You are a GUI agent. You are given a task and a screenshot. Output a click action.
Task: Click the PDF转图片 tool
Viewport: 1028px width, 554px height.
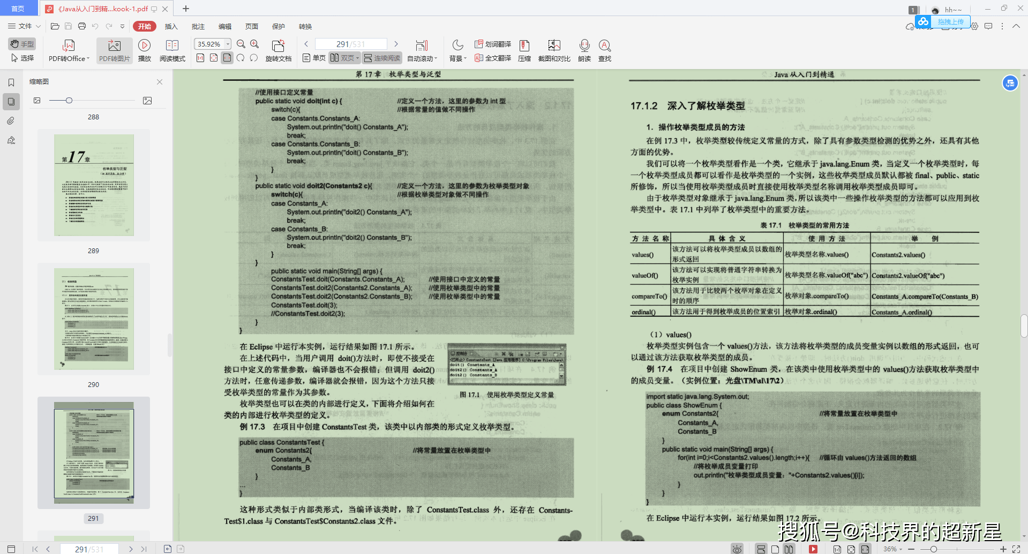point(115,51)
